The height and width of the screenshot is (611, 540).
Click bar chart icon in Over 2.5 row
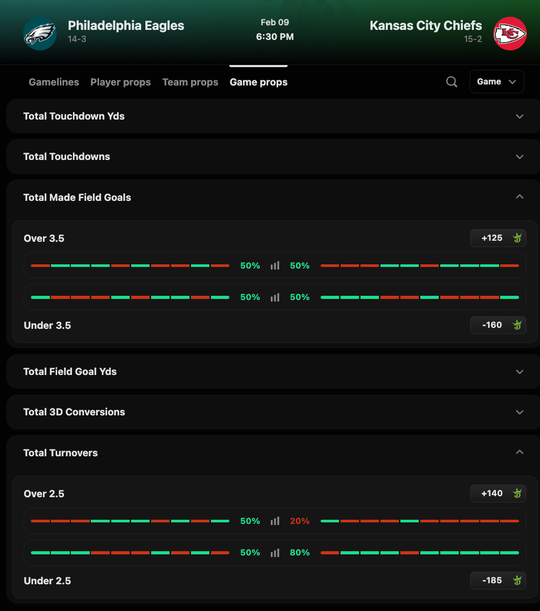point(275,521)
